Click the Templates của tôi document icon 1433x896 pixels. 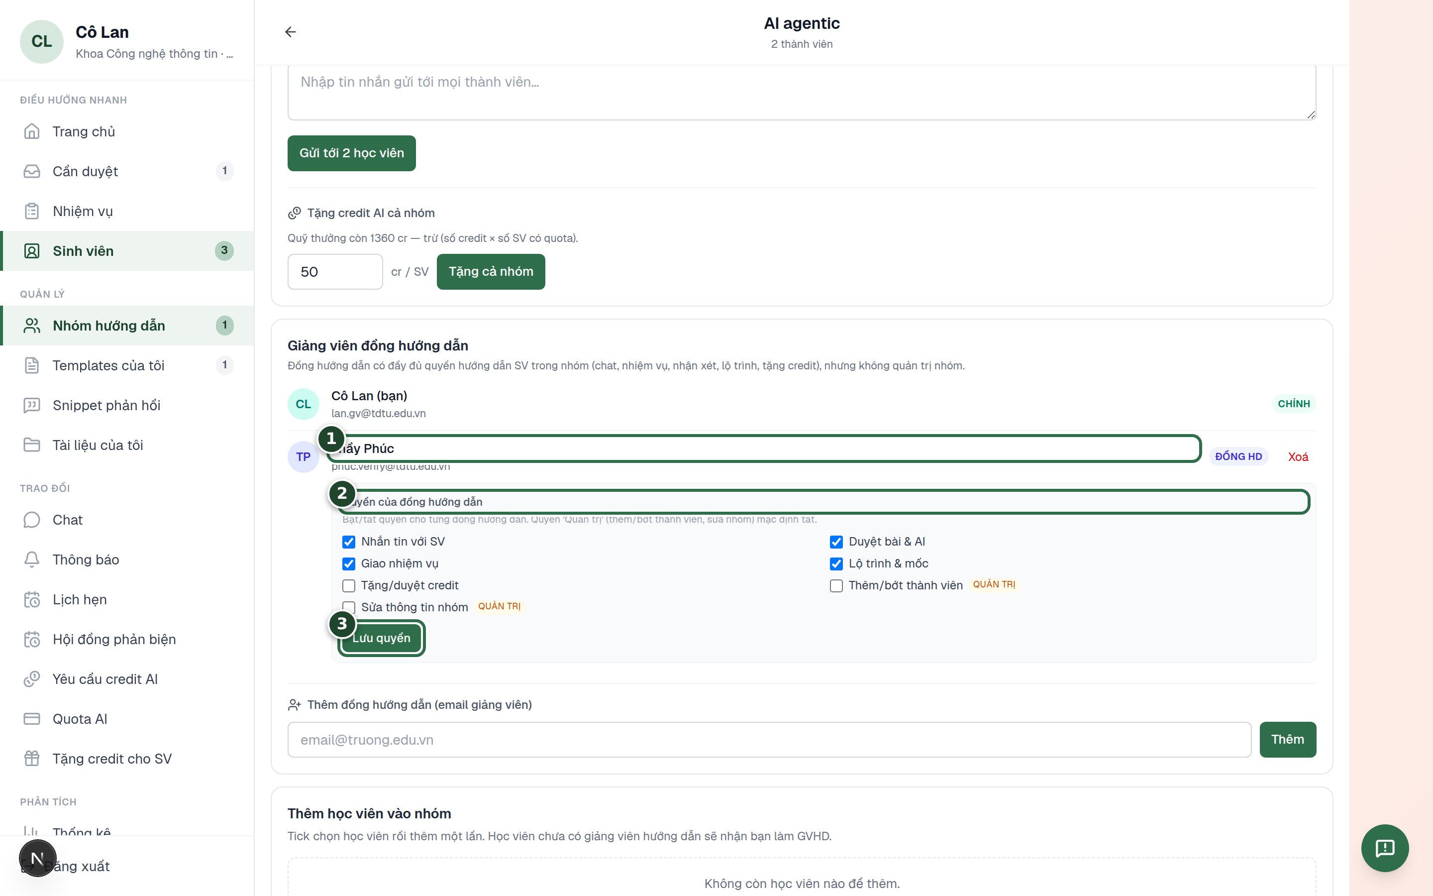point(32,365)
